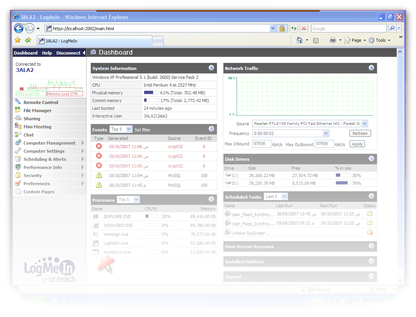The height and width of the screenshot is (317, 416).
Task: Open the Frequency dropdown
Action: point(290,133)
